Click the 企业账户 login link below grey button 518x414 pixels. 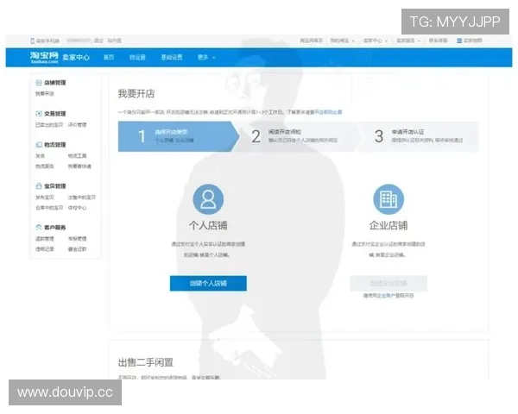coord(386,296)
